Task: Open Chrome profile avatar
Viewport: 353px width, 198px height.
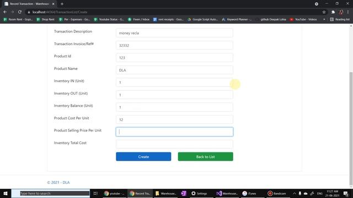Action: [x=341, y=12]
